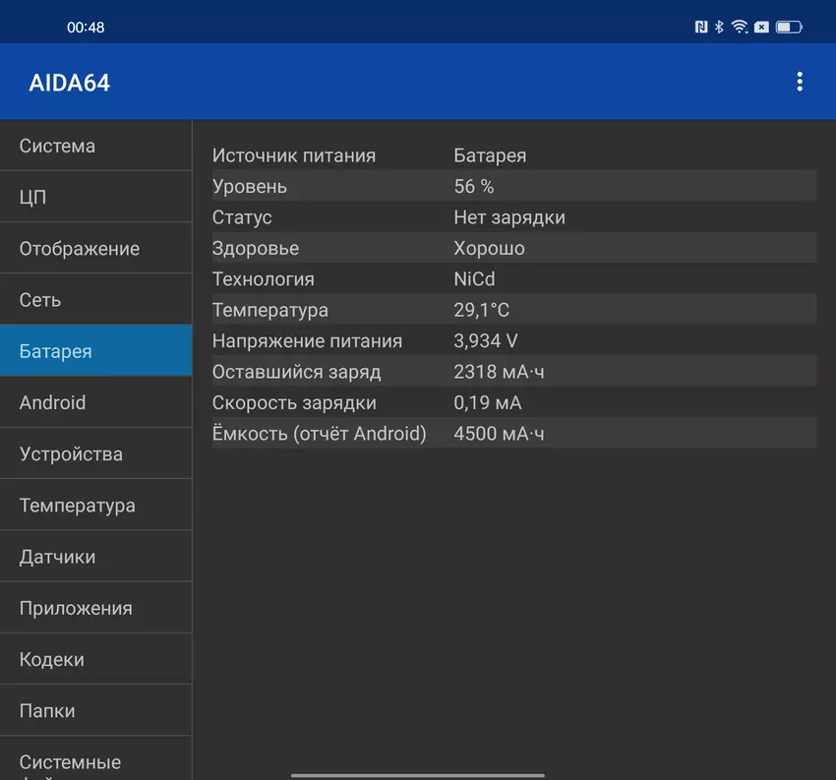This screenshot has width=836, height=780.
Task: Tap the Ёмкость (отчёт Android) row
Action: point(513,433)
